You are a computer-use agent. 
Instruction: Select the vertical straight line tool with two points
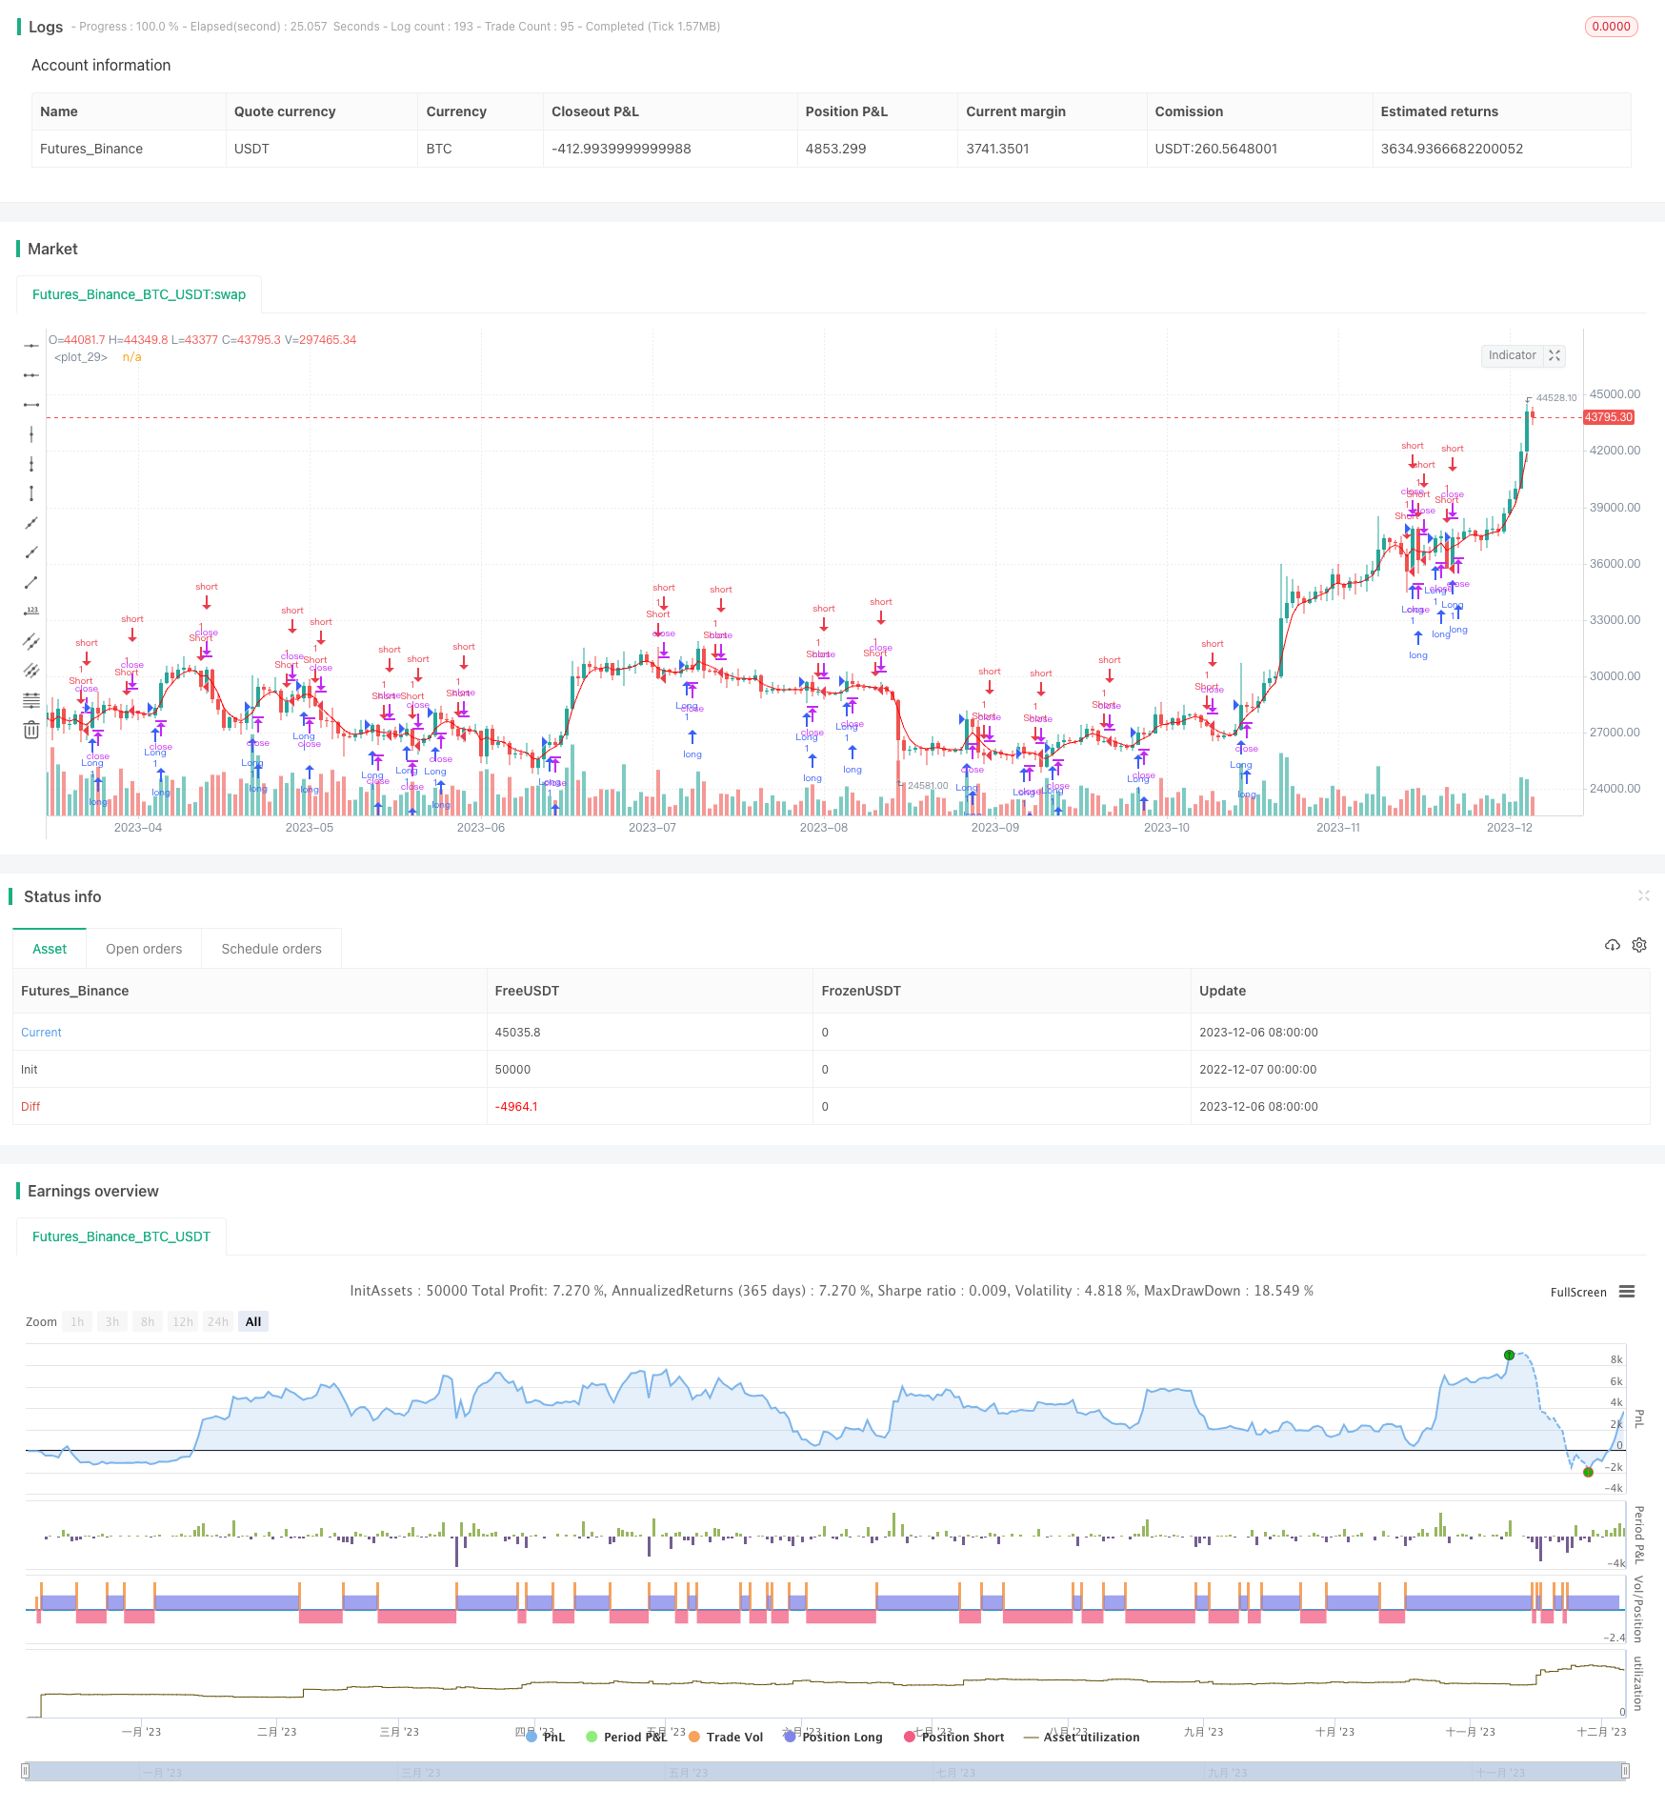31,464
